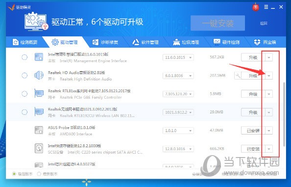Image resolution: width=291 pixels, height=187 pixels.
Task: Click the 诊断修复 tab first-aid icon
Action: click(96, 42)
